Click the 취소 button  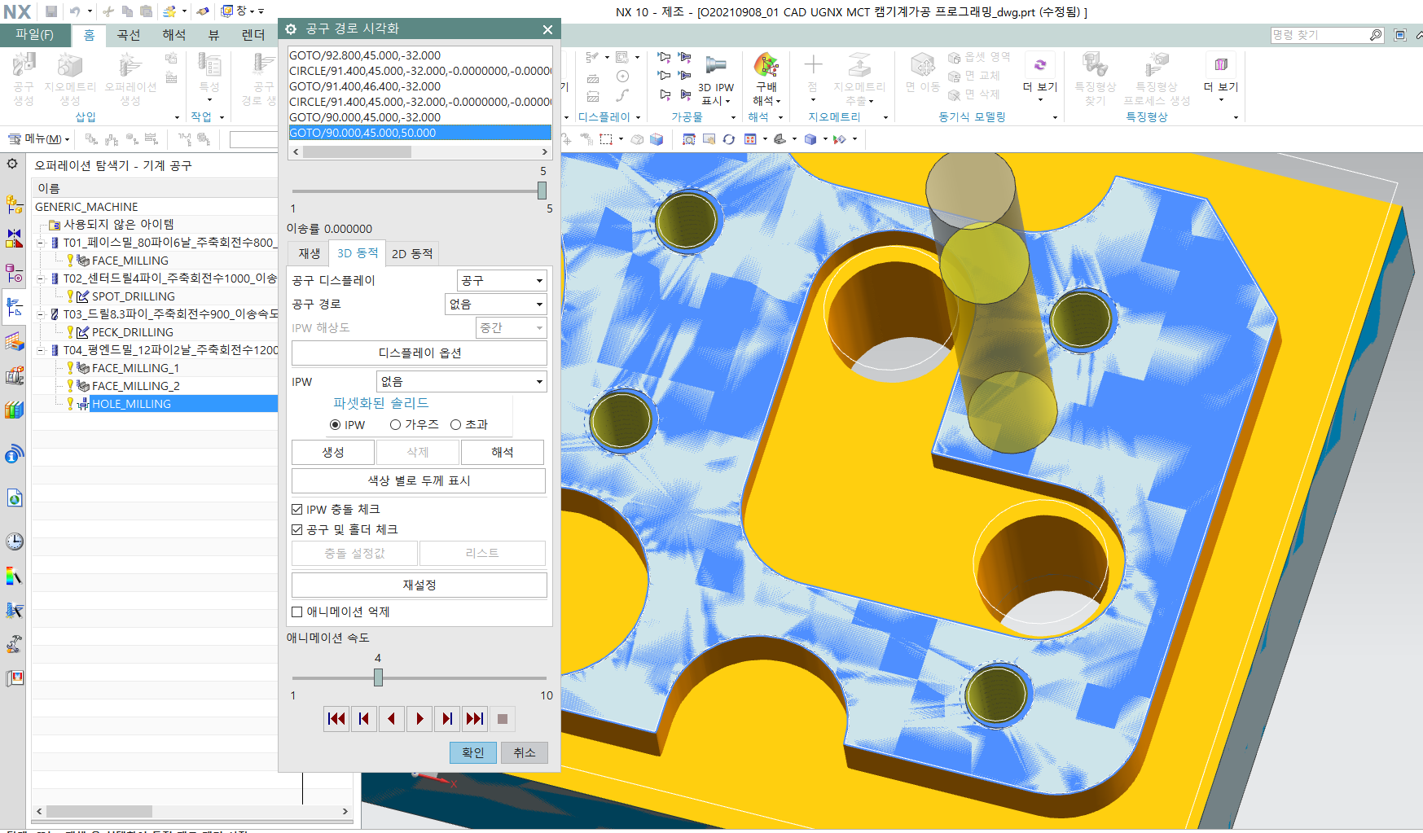click(x=525, y=753)
